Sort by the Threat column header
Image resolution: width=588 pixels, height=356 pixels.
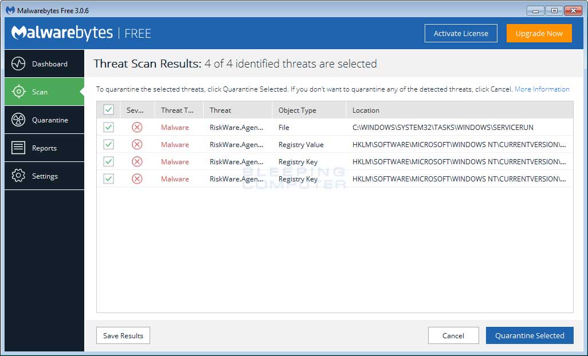pos(238,110)
